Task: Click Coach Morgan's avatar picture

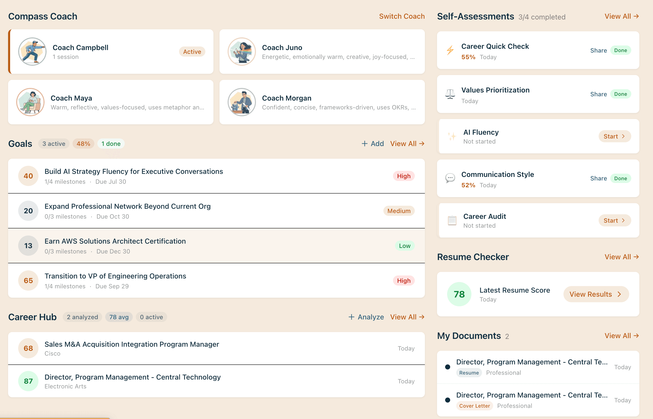Action: click(242, 102)
